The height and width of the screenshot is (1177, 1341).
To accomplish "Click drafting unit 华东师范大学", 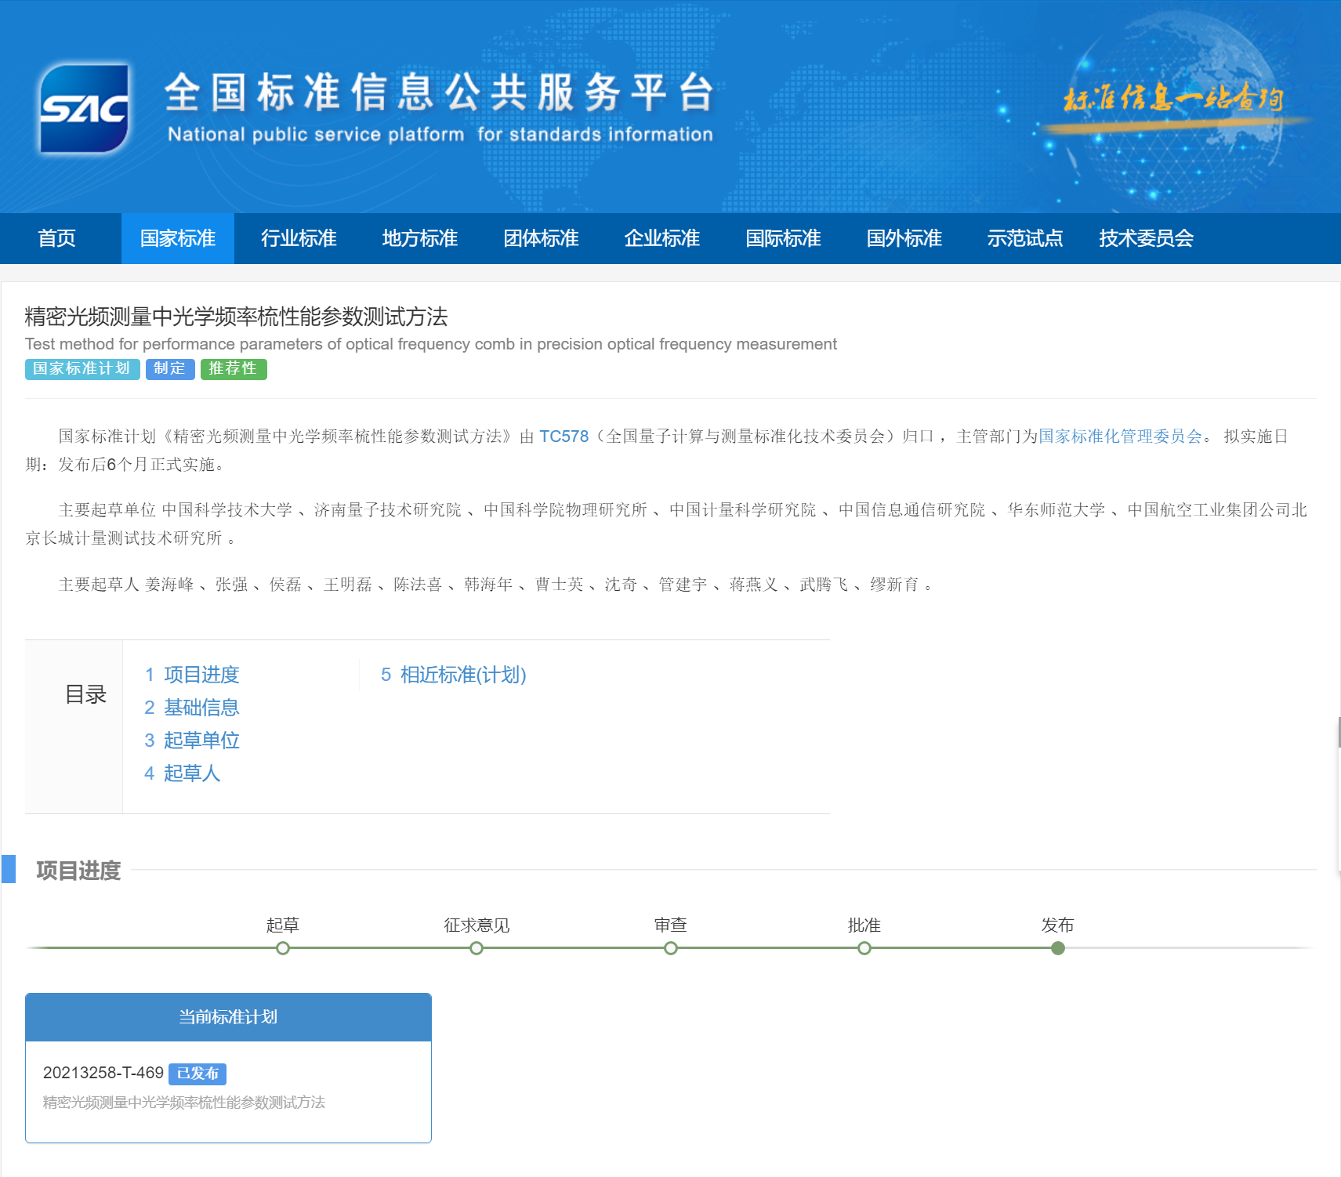I will click(x=1056, y=510).
